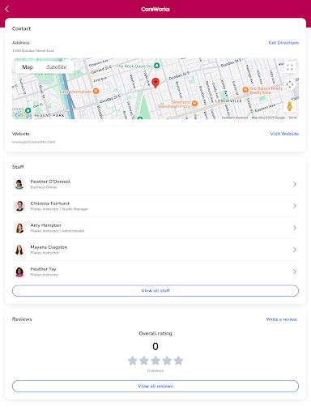This screenshot has height=415, width=311.
Task: Tap View all reviews button
Action: click(x=155, y=386)
